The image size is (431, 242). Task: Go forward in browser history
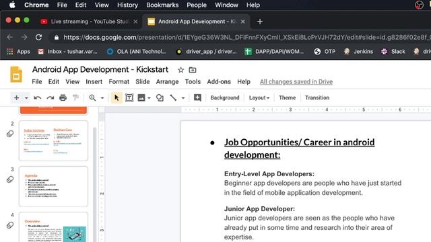[x=24, y=38]
